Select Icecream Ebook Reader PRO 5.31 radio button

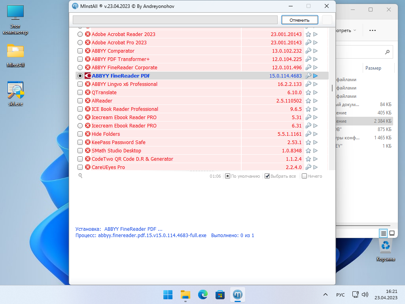[80, 117]
